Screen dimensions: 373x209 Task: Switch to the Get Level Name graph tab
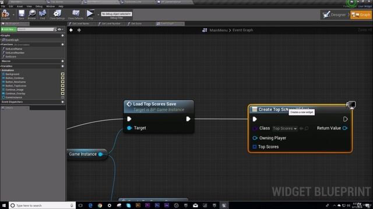(x=80, y=24)
